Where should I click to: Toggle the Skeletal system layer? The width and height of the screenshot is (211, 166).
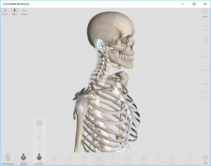click(23, 159)
